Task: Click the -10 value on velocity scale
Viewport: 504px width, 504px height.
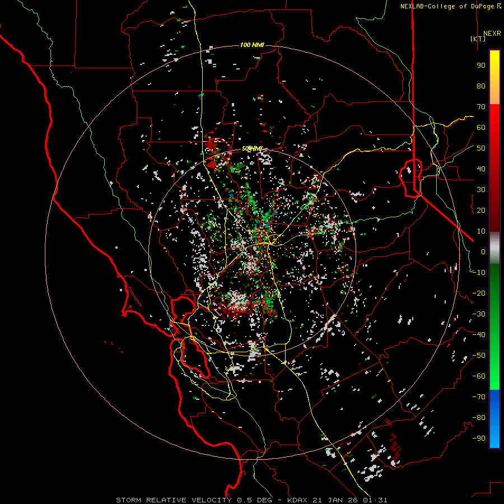Action: click(x=479, y=273)
